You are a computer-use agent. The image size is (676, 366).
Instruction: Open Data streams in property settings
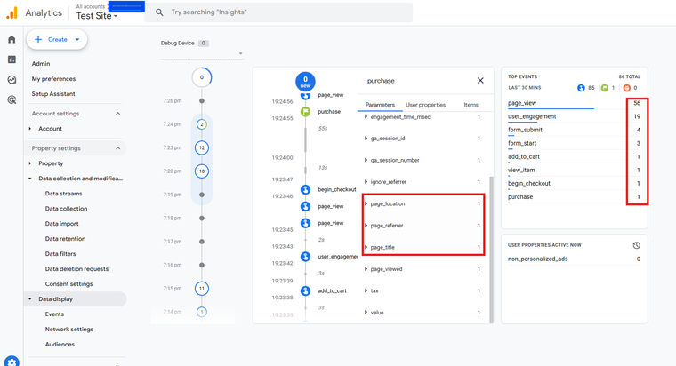tap(63, 194)
